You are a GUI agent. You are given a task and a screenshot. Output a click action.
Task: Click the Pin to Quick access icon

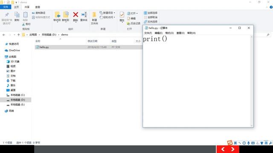7,15
